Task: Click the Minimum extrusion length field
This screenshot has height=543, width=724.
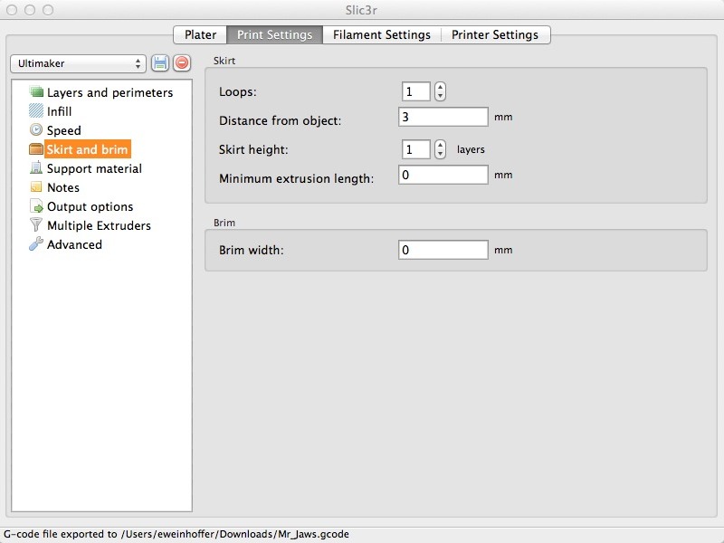Action: pyautogui.click(x=443, y=175)
